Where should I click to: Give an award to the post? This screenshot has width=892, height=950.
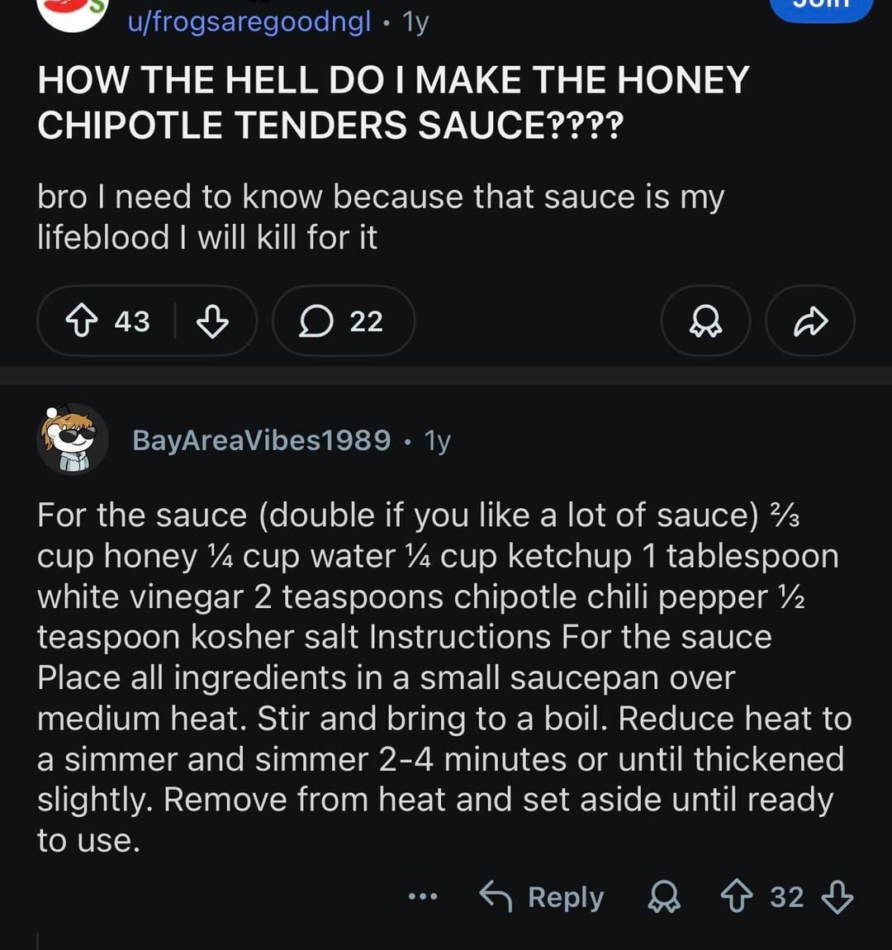tap(705, 321)
